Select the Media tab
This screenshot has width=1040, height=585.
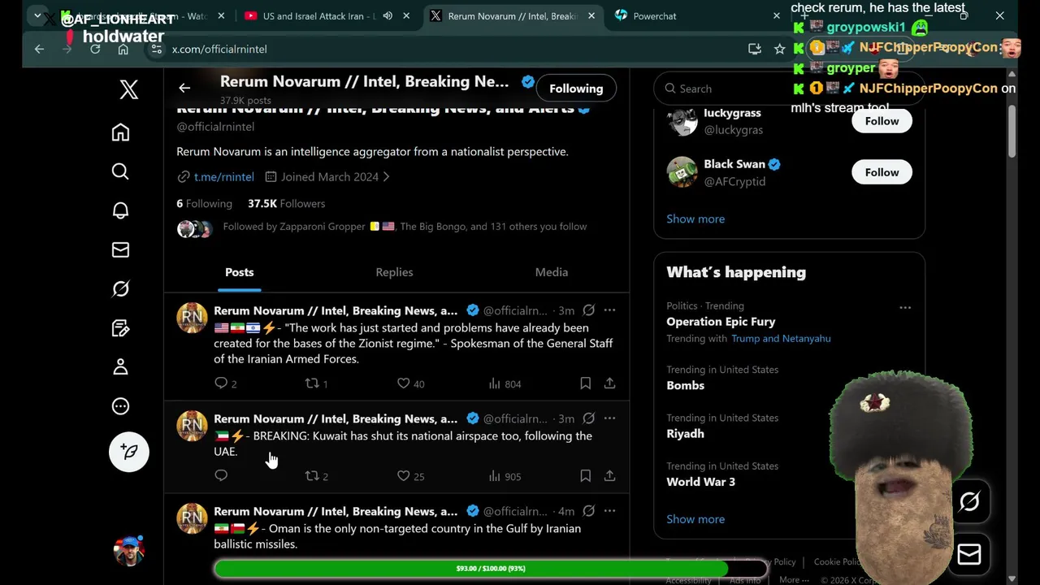(552, 272)
